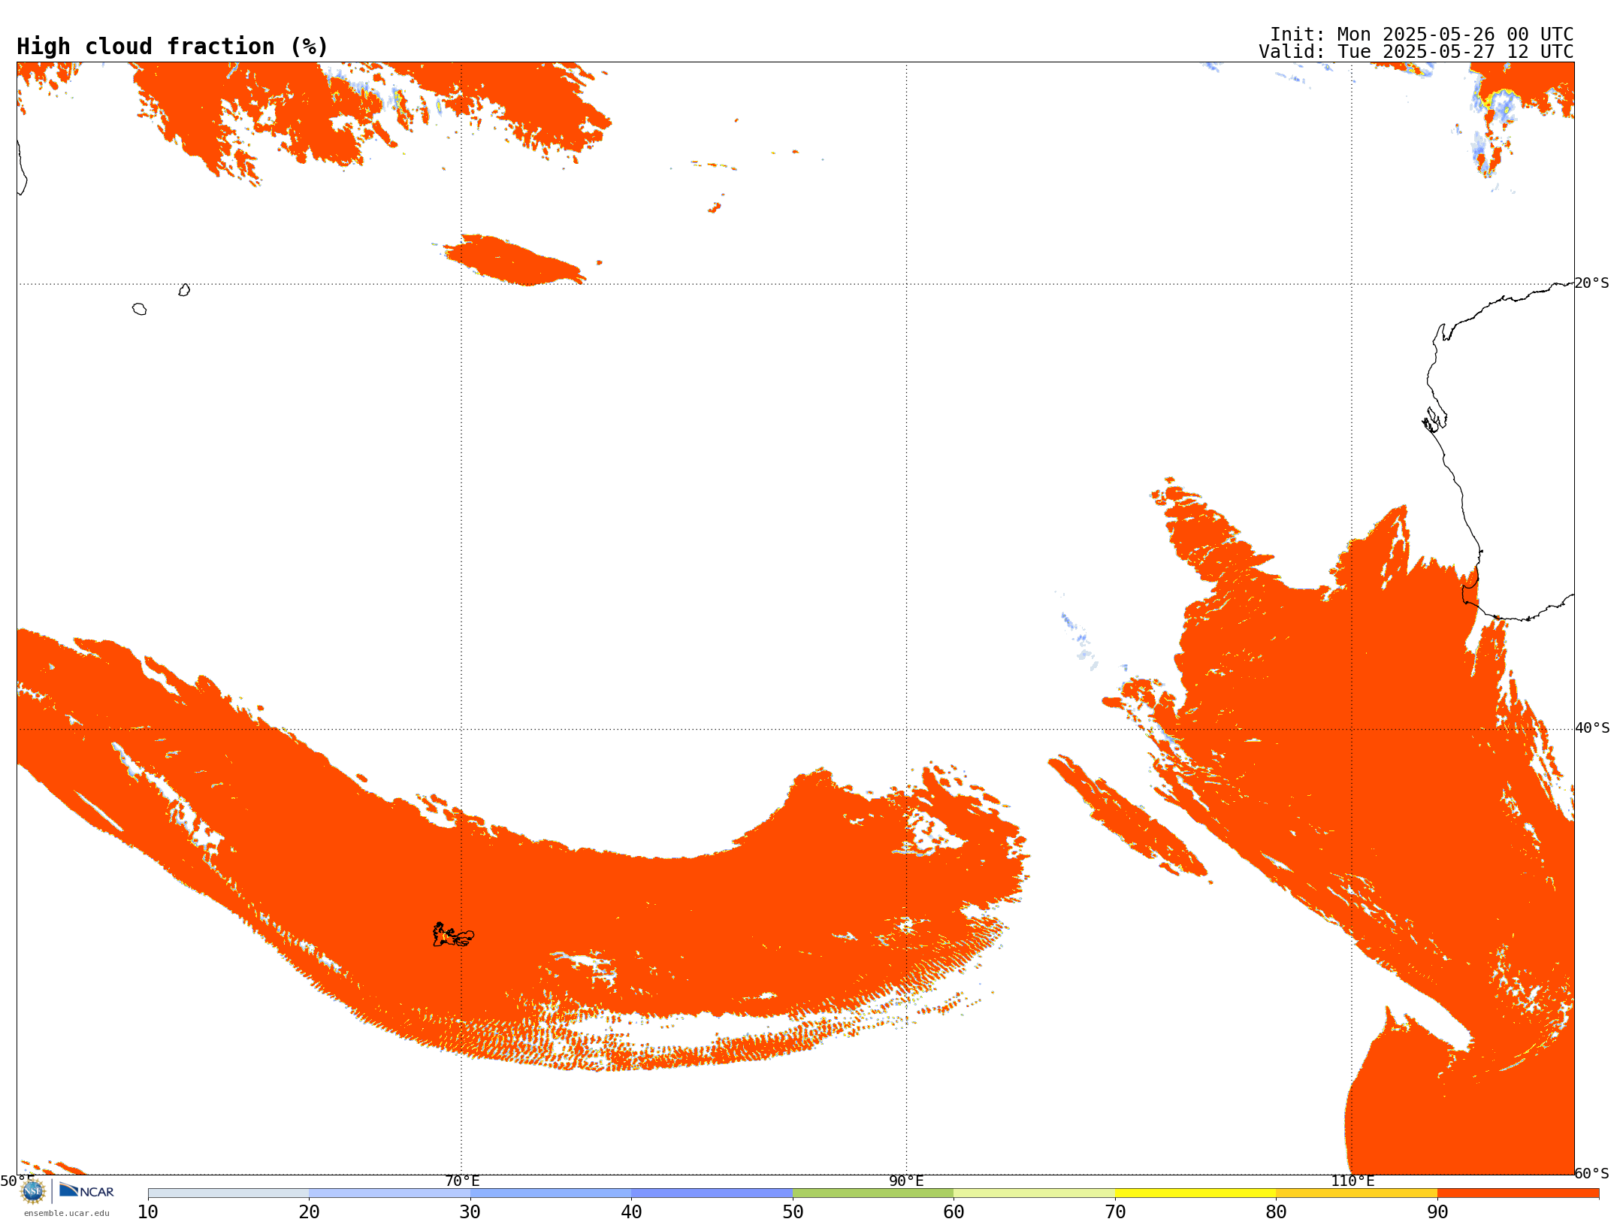
Task: Click the 60°S latitude label
Action: point(1592,1173)
